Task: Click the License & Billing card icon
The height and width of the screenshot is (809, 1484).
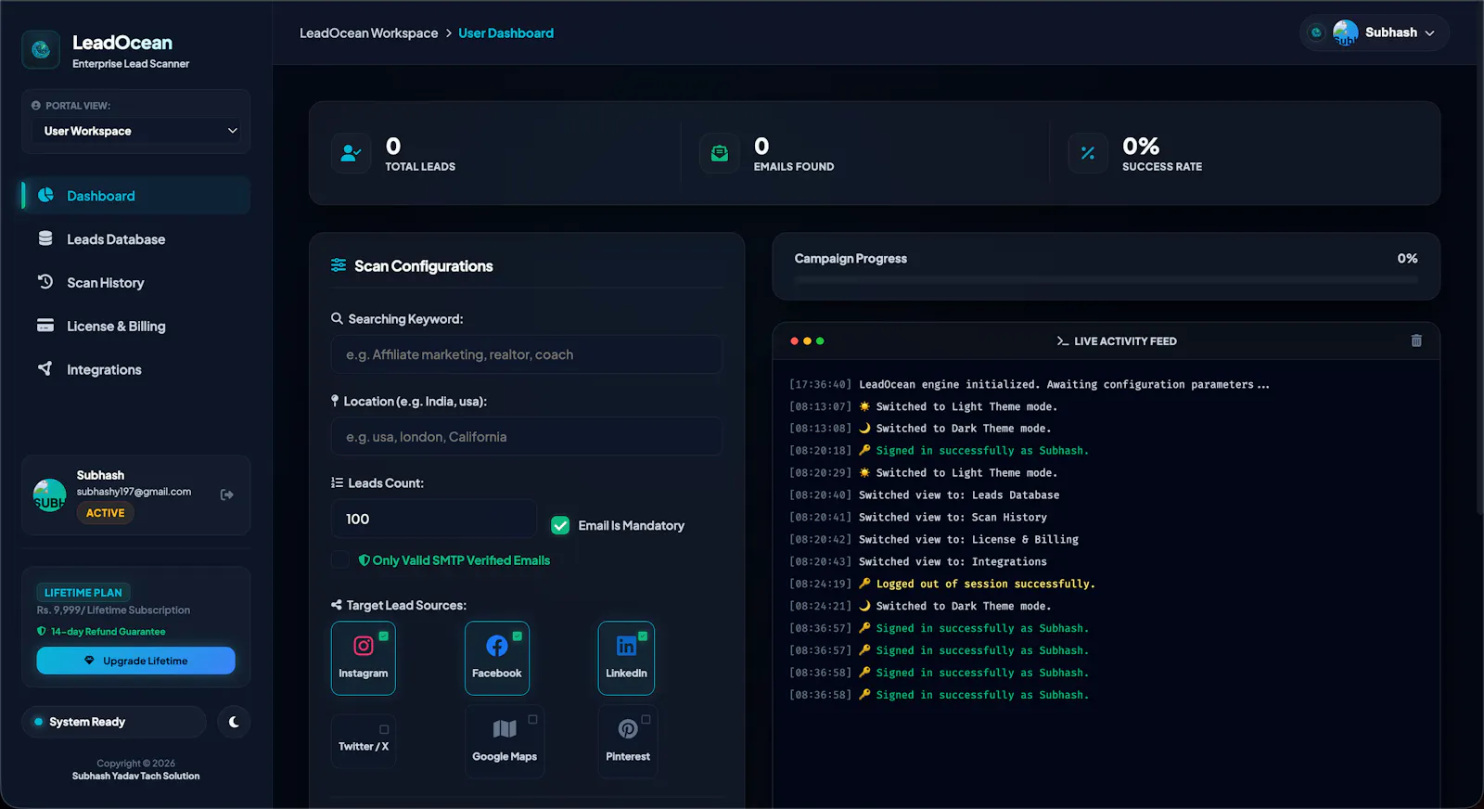Action: 45,326
